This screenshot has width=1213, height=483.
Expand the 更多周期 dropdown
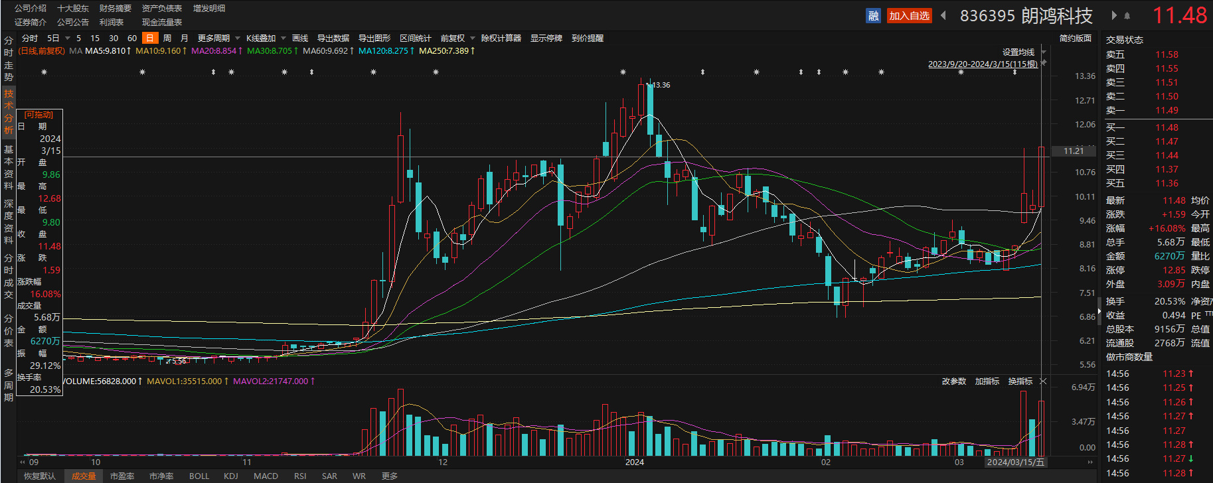coord(218,38)
